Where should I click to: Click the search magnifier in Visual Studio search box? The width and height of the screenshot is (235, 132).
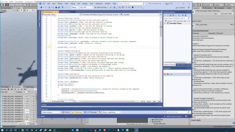(144, 4)
